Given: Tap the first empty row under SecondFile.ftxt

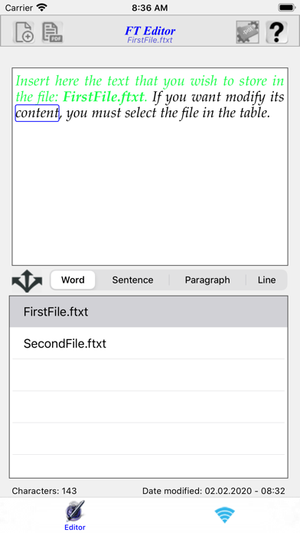Looking at the screenshot, I should (x=148, y=375).
